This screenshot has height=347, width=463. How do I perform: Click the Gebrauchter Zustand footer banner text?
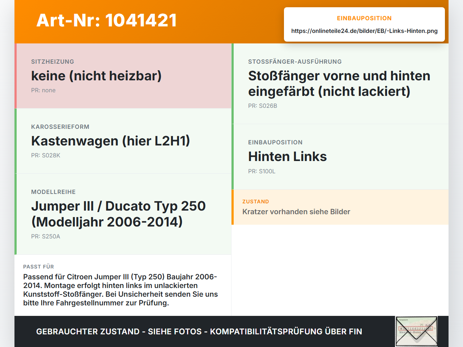tap(199, 331)
